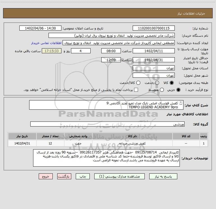Click row number cell 1
The width and height of the screenshot is (216, 209).
[x=204, y=143]
